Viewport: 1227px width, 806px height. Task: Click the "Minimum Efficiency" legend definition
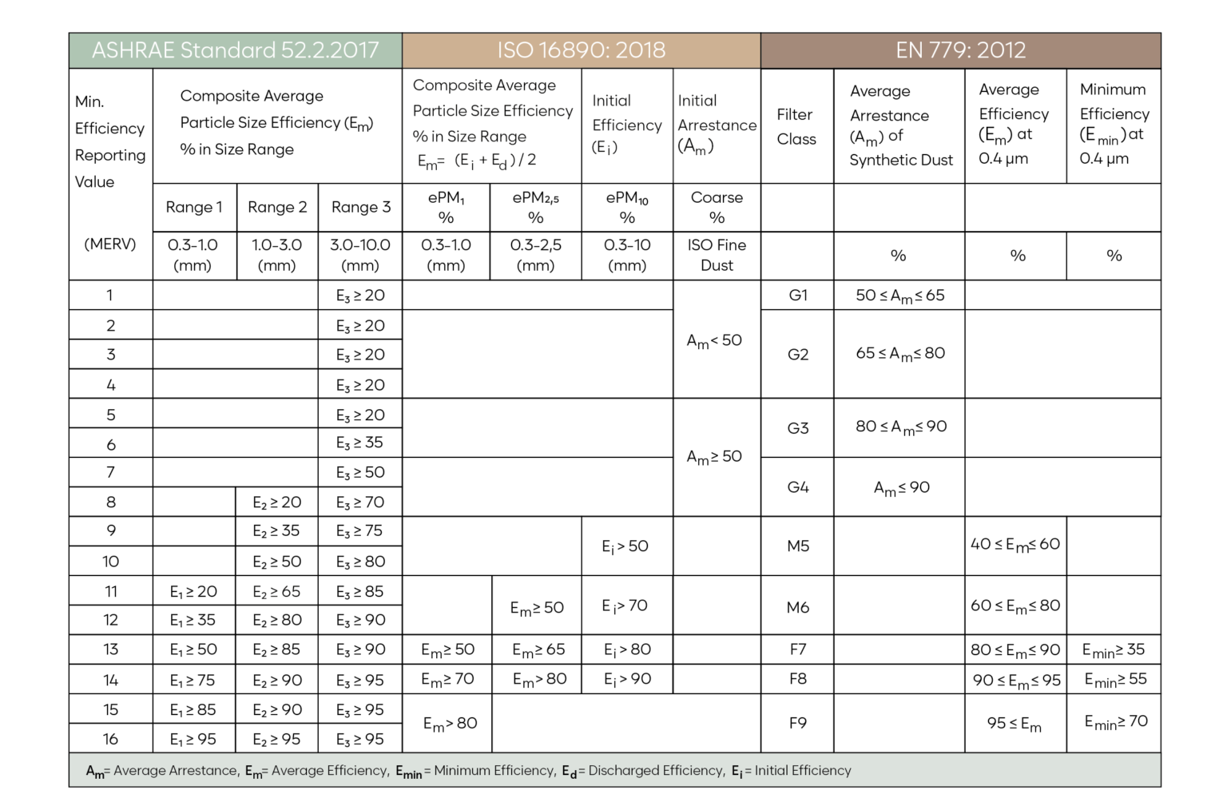pos(494,771)
